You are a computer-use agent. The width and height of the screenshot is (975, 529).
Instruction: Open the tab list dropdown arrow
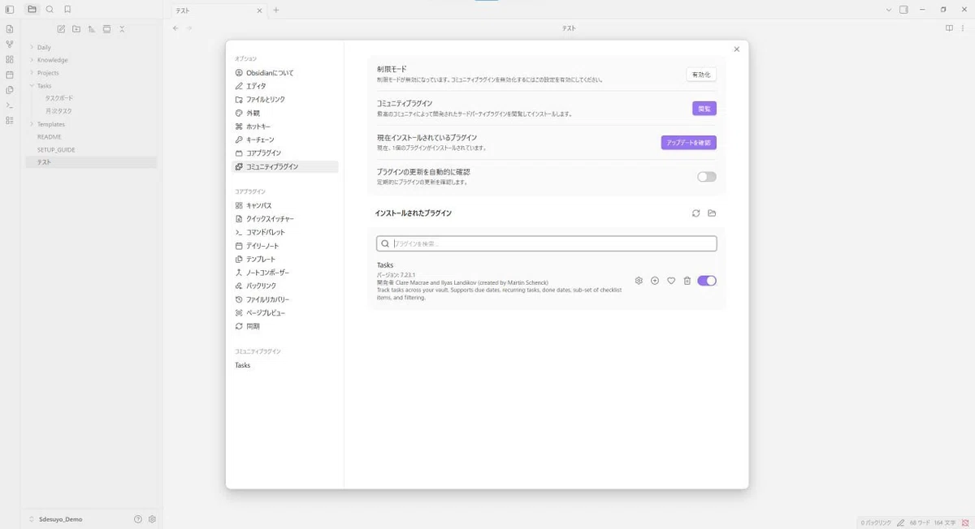tap(889, 10)
